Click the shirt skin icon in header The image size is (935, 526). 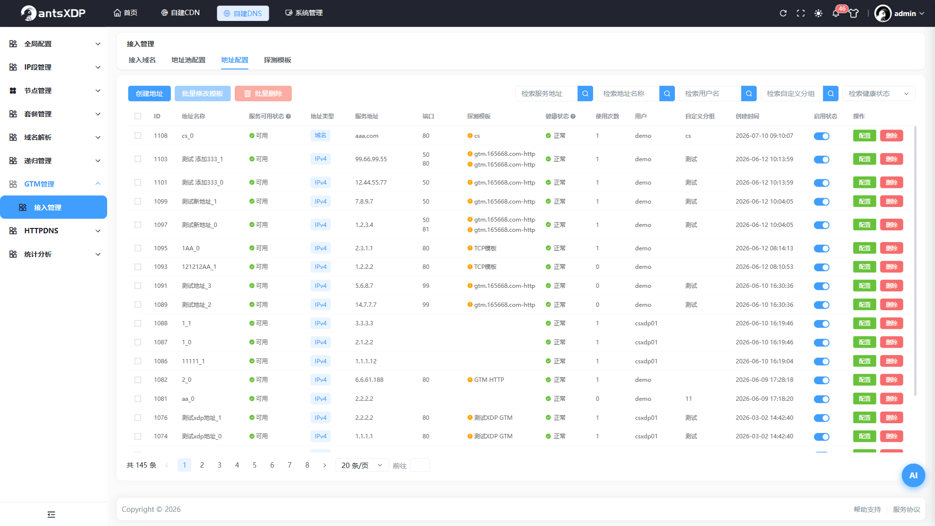click(x=854, y=13)
